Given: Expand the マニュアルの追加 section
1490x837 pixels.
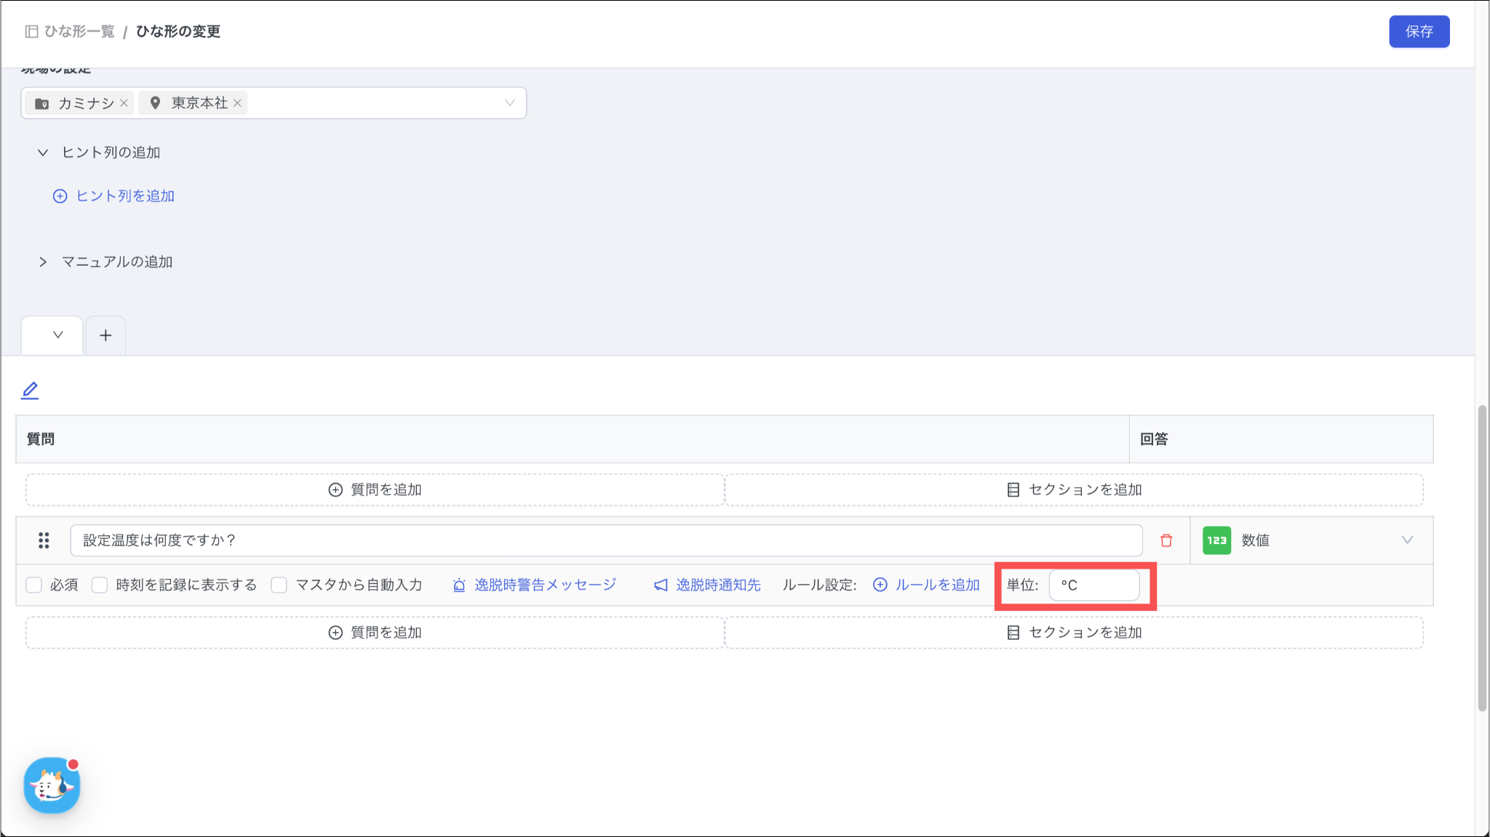Looking at the screenshot, I should point(43,262).
